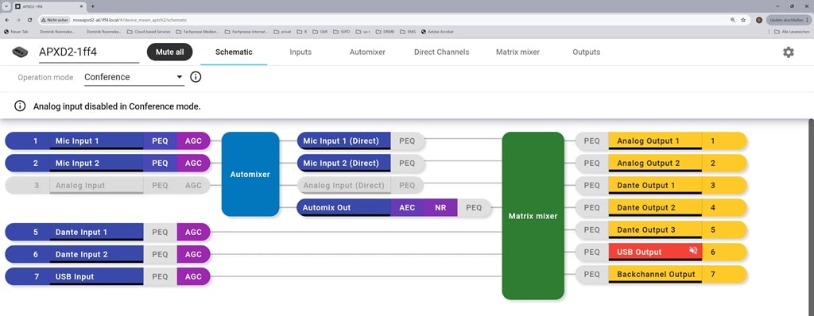814x316 pixels.
Task: Click the operation mode info icon
Action: pyautogui.click(x=196, y=77)
